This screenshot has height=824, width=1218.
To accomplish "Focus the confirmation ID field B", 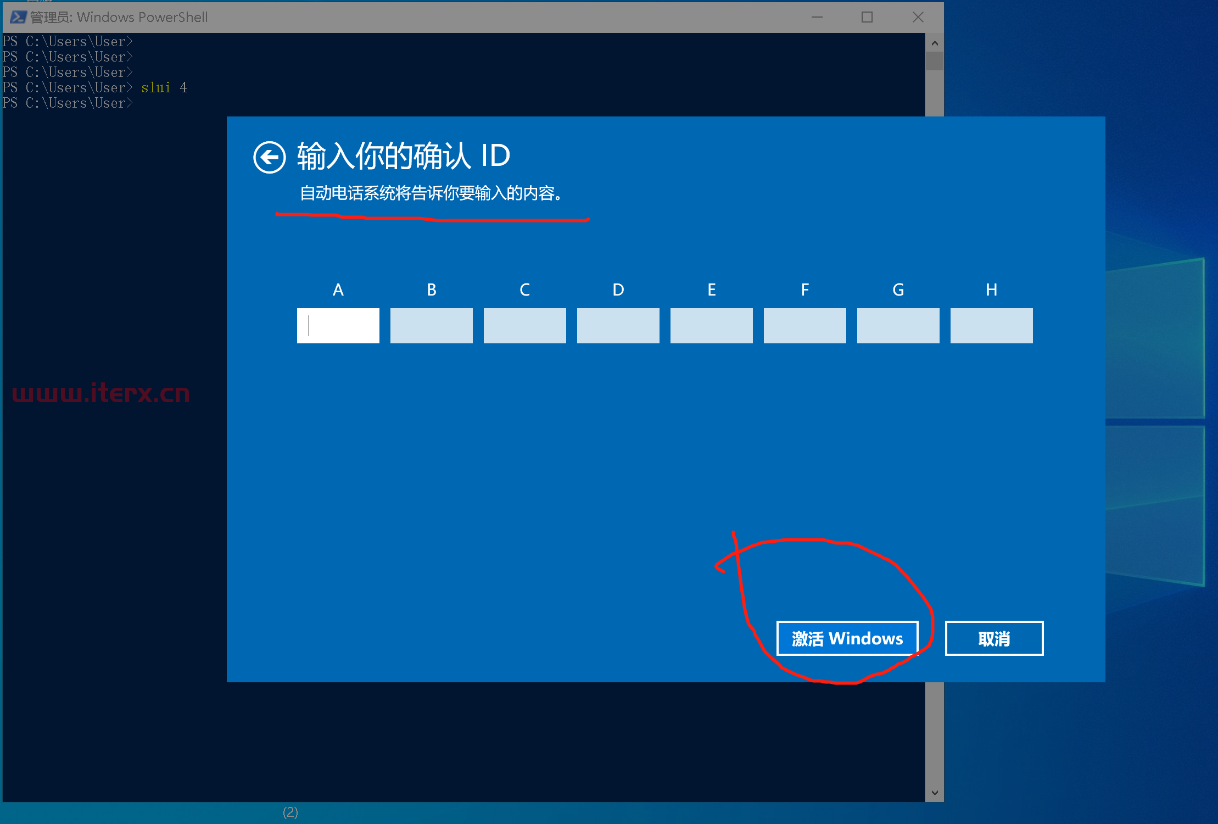I will (x=432, y=326).
